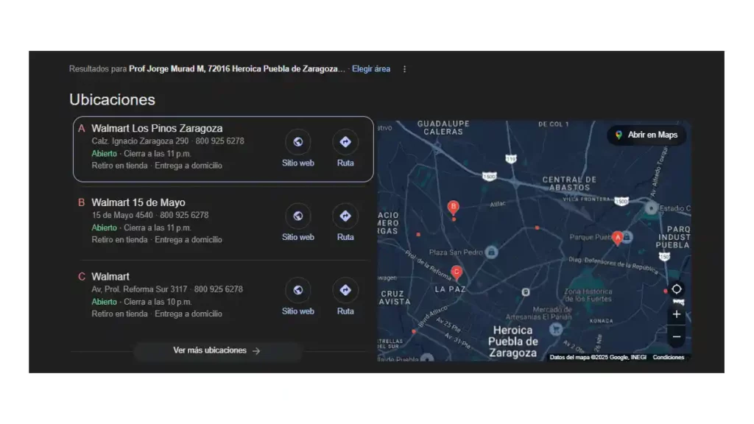
Task: Select the Walmart 15 de Mayo listing title
Action: click(x=138, y=202)
